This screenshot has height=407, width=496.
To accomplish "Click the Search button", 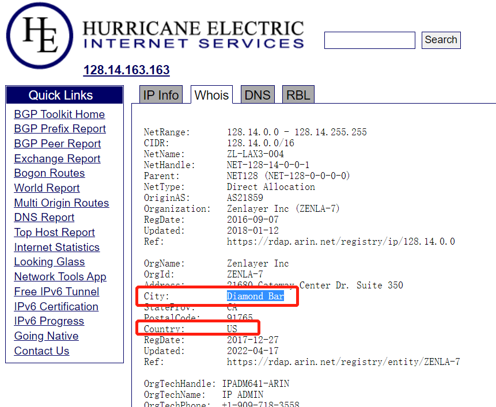I will [441, 40].
